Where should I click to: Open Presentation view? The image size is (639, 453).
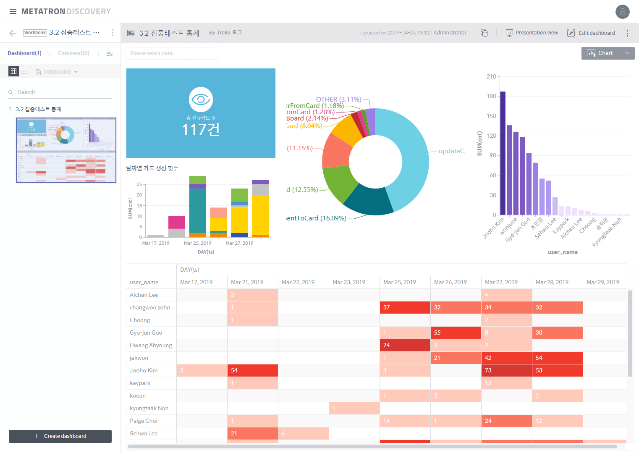pos(532,33)
